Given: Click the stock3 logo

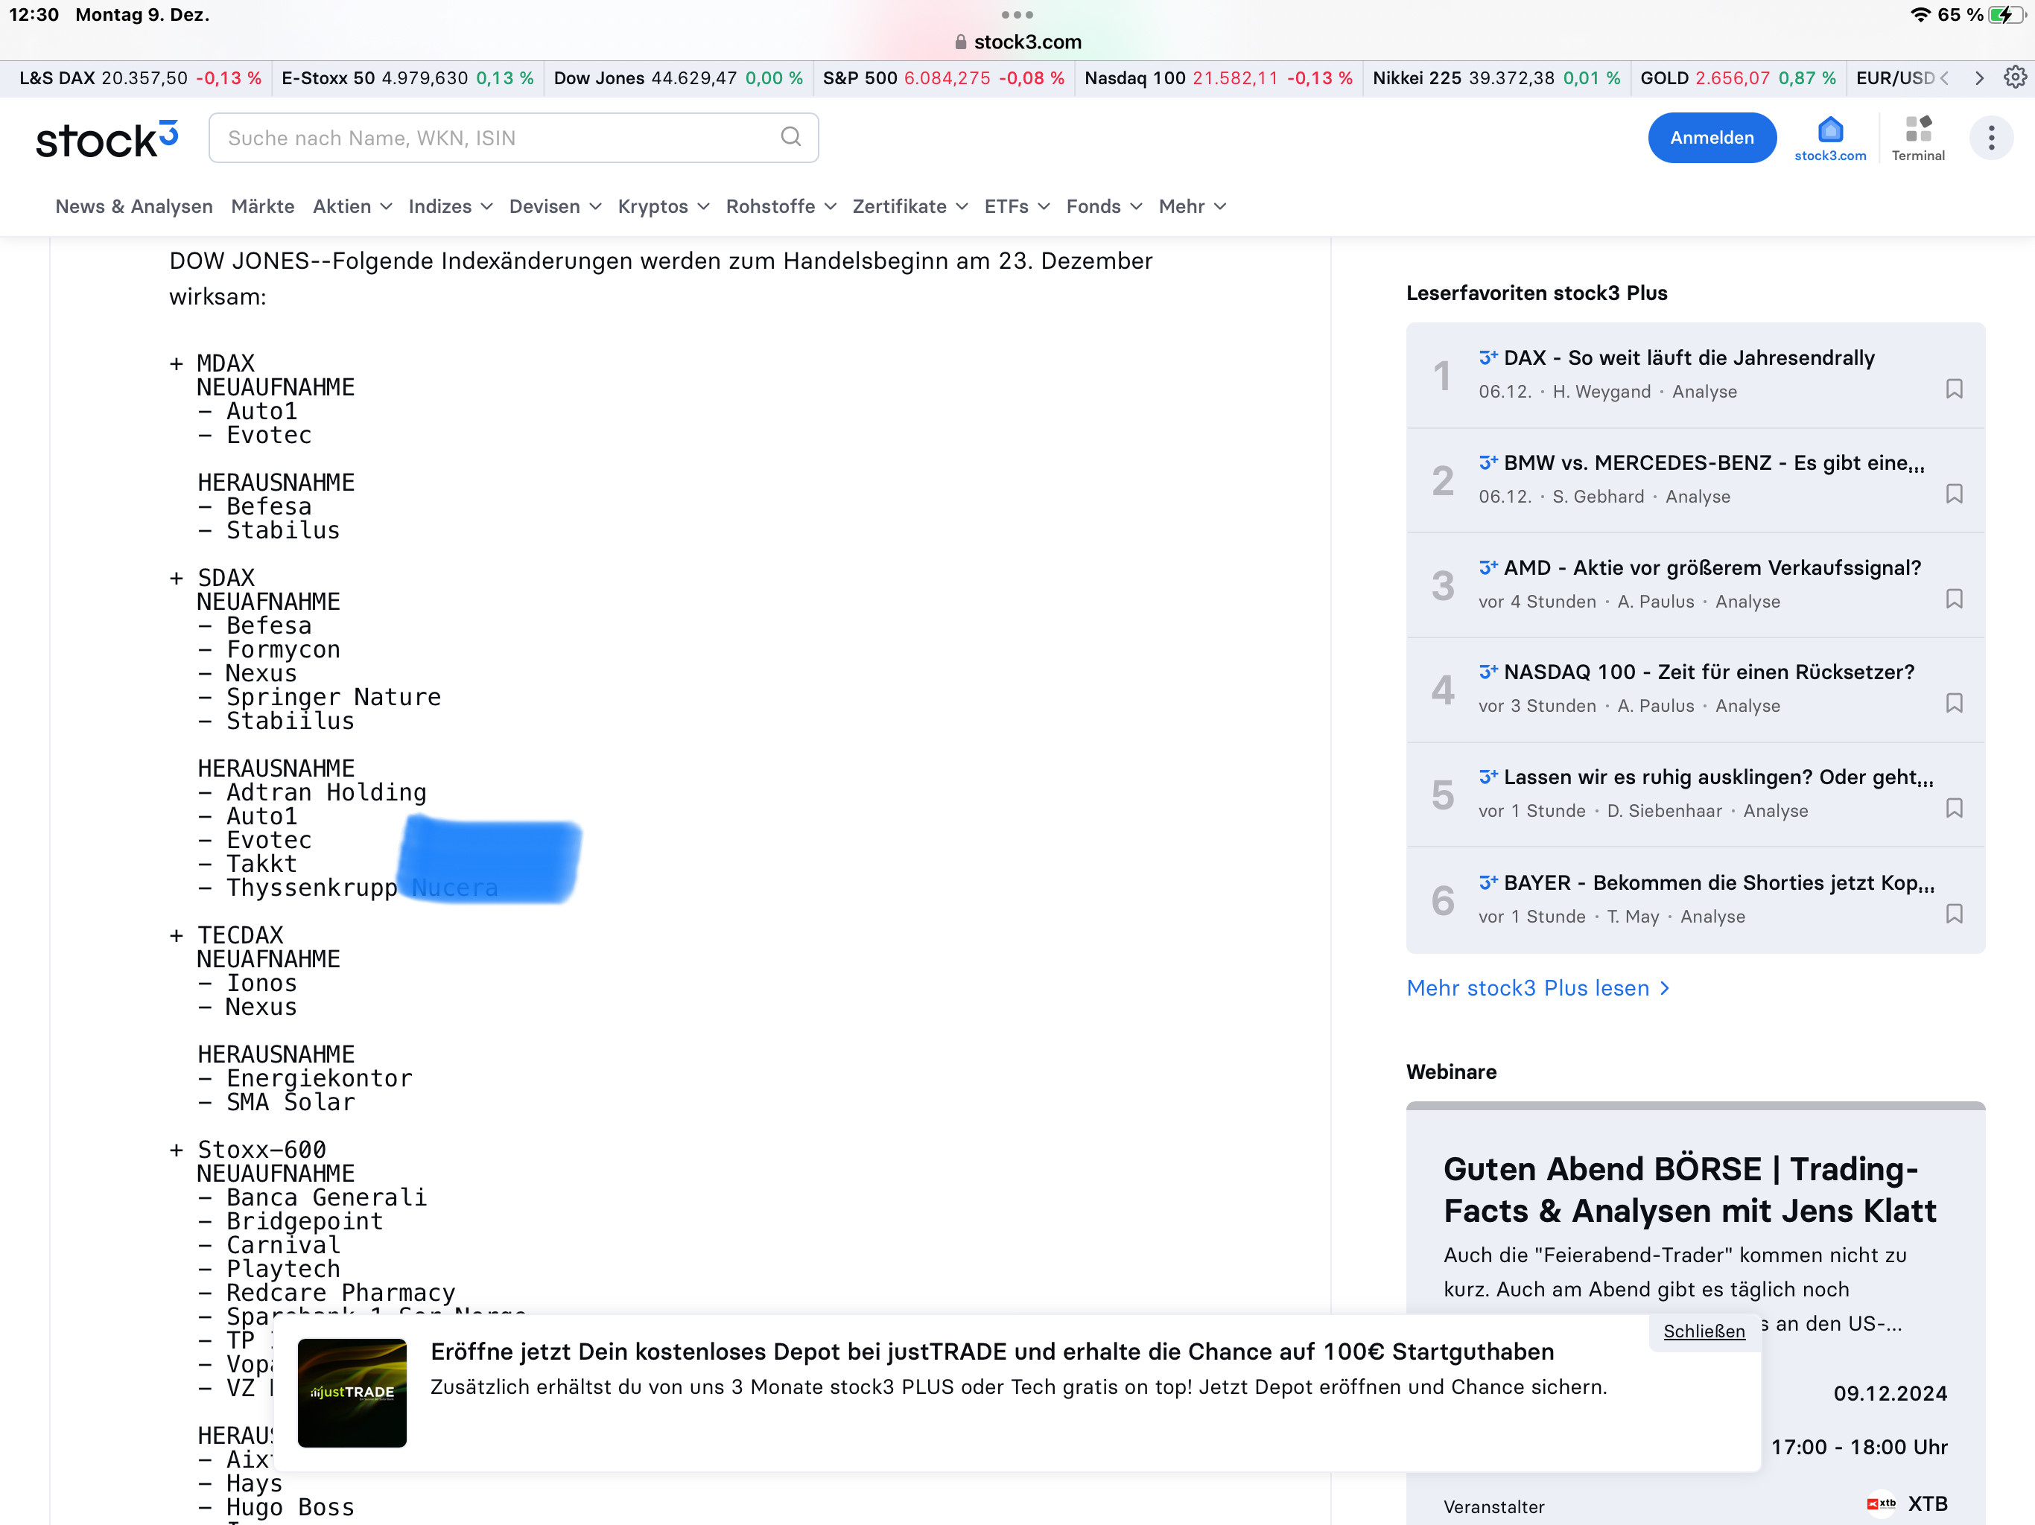Looking at the screenshot, I should [x=107, y=139].
